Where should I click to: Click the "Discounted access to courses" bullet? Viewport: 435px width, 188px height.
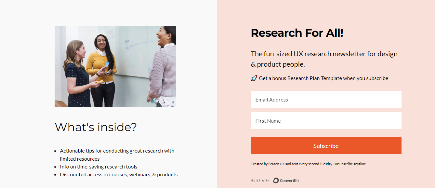click(119, 175)
